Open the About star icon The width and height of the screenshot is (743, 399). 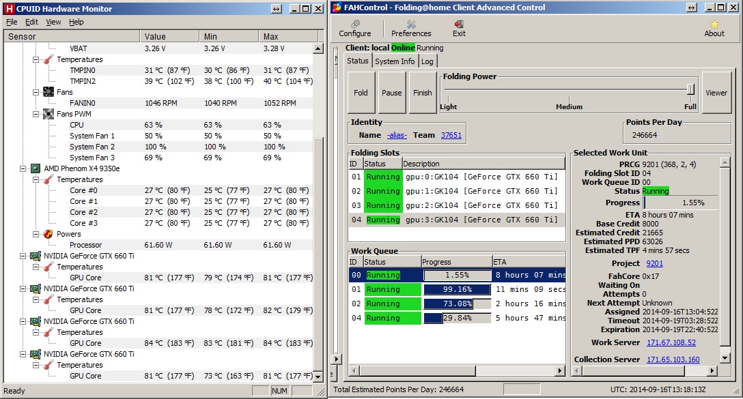(714, 24)
